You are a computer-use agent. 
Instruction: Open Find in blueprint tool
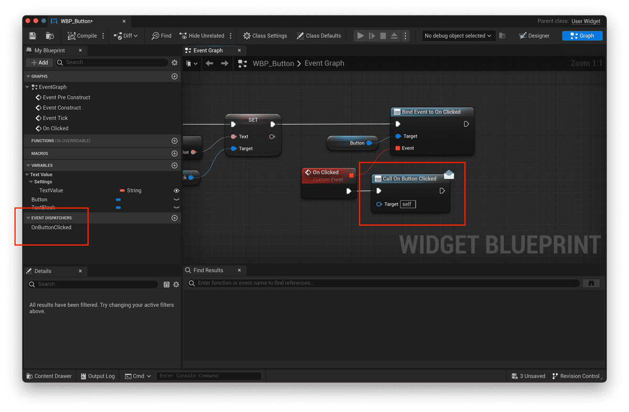pyautogui.click(x=161, y=36)
